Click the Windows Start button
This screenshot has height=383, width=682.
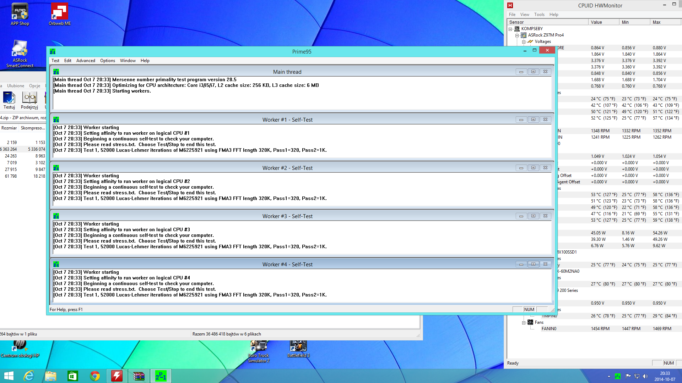[9, 376]
